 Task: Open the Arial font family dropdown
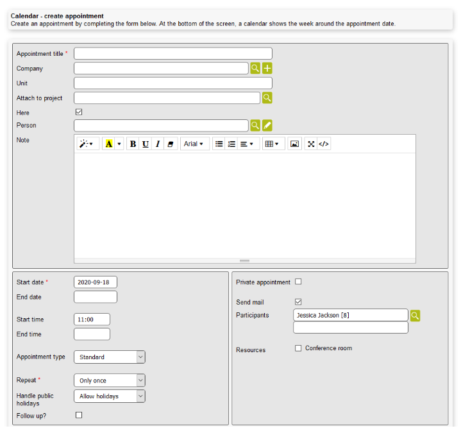click(193, 144)
